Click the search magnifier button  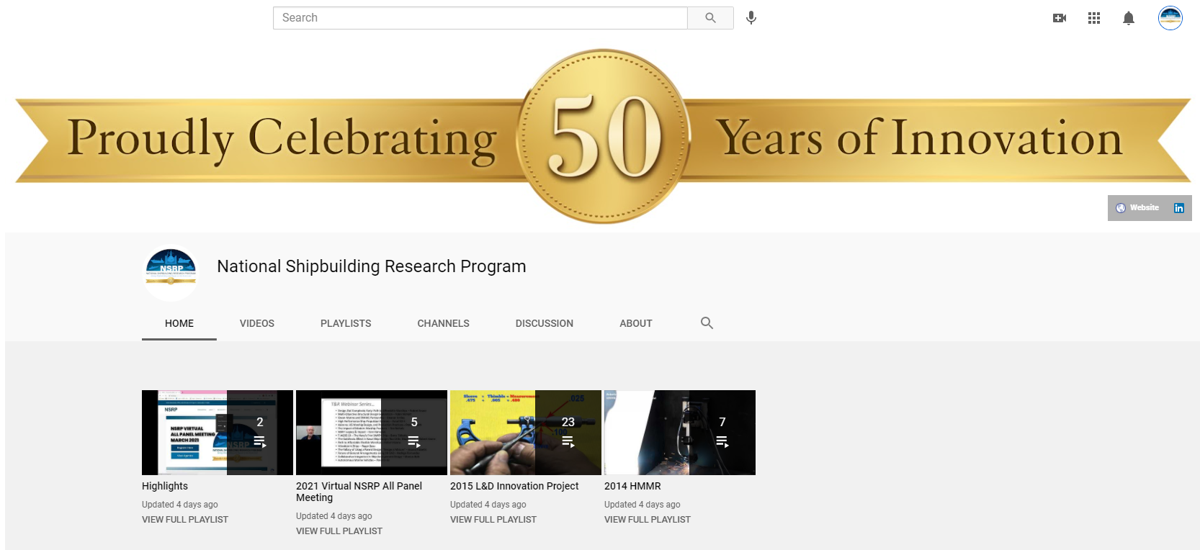(710, 18)
